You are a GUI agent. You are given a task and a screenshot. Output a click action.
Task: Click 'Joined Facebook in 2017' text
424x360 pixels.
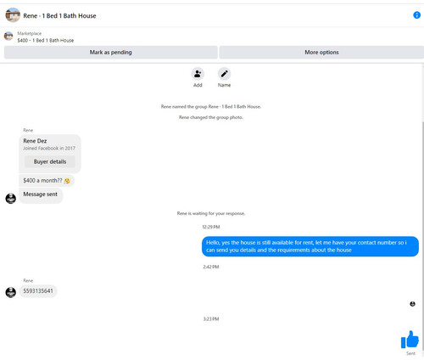point(49,149)
